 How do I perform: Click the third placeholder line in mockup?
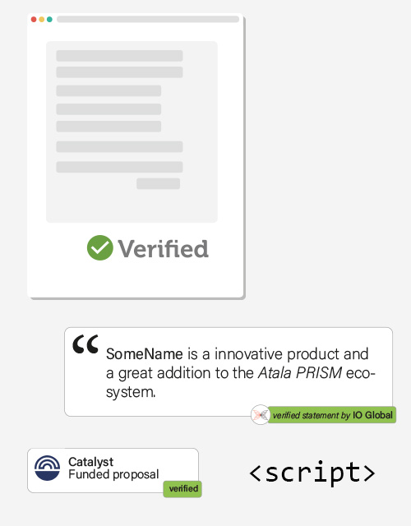coord(109,90)
